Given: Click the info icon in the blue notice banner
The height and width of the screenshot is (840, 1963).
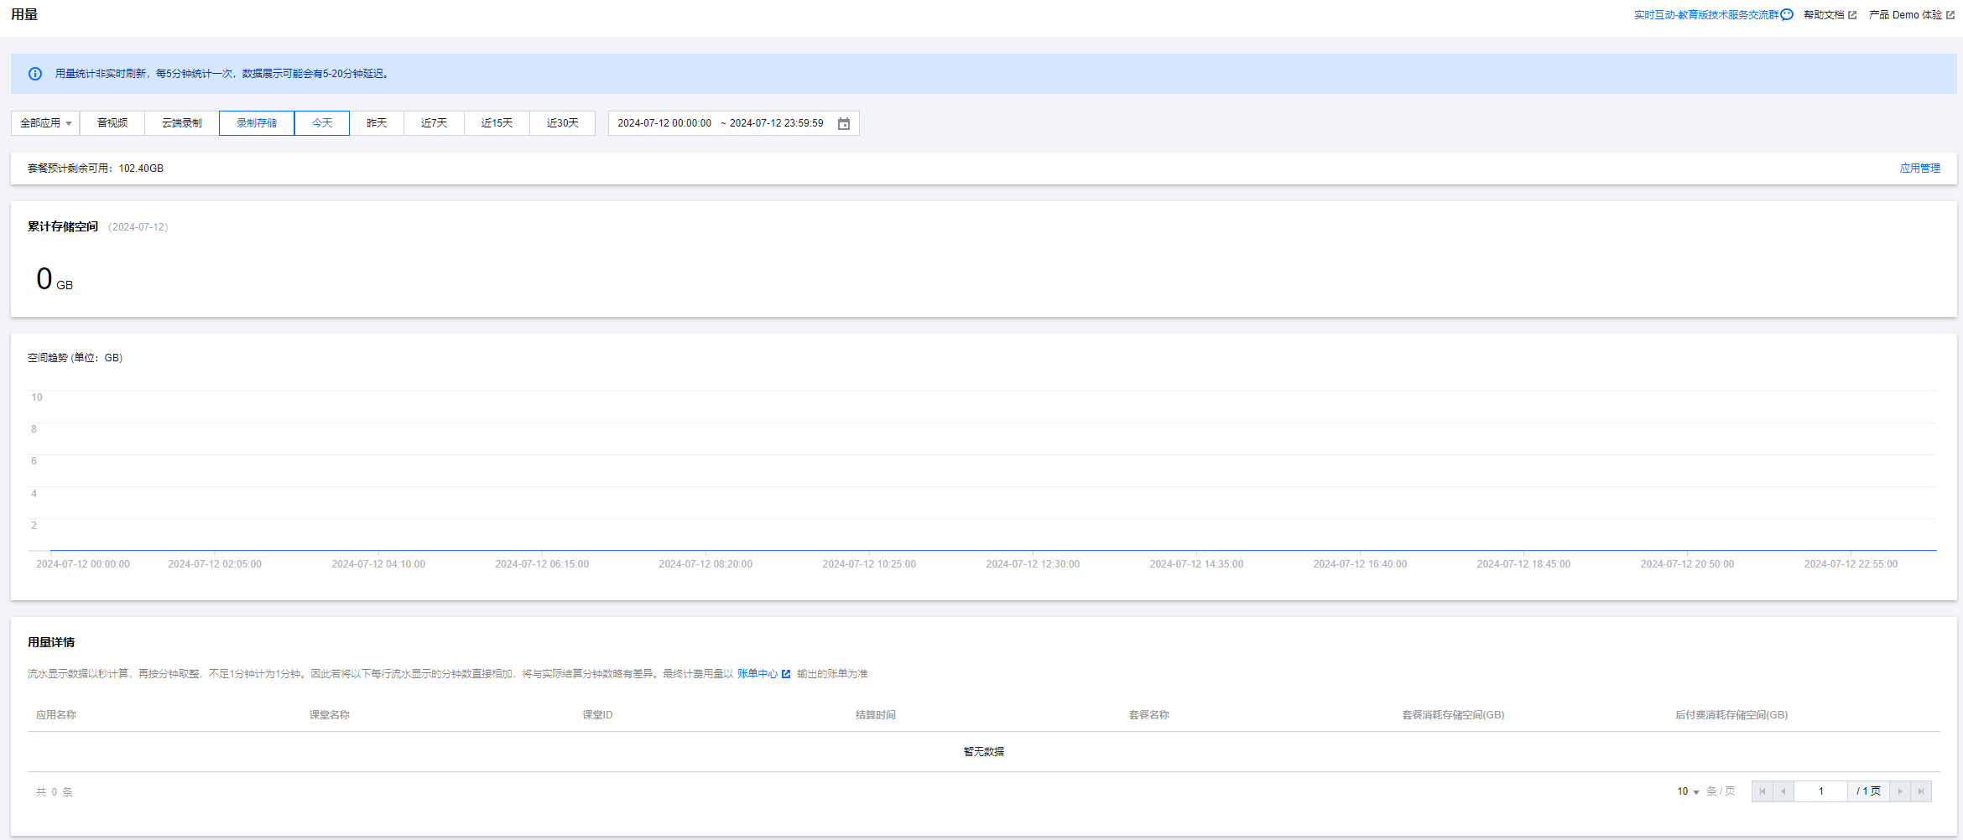Looking at the screenshot, I should (35, 74).
